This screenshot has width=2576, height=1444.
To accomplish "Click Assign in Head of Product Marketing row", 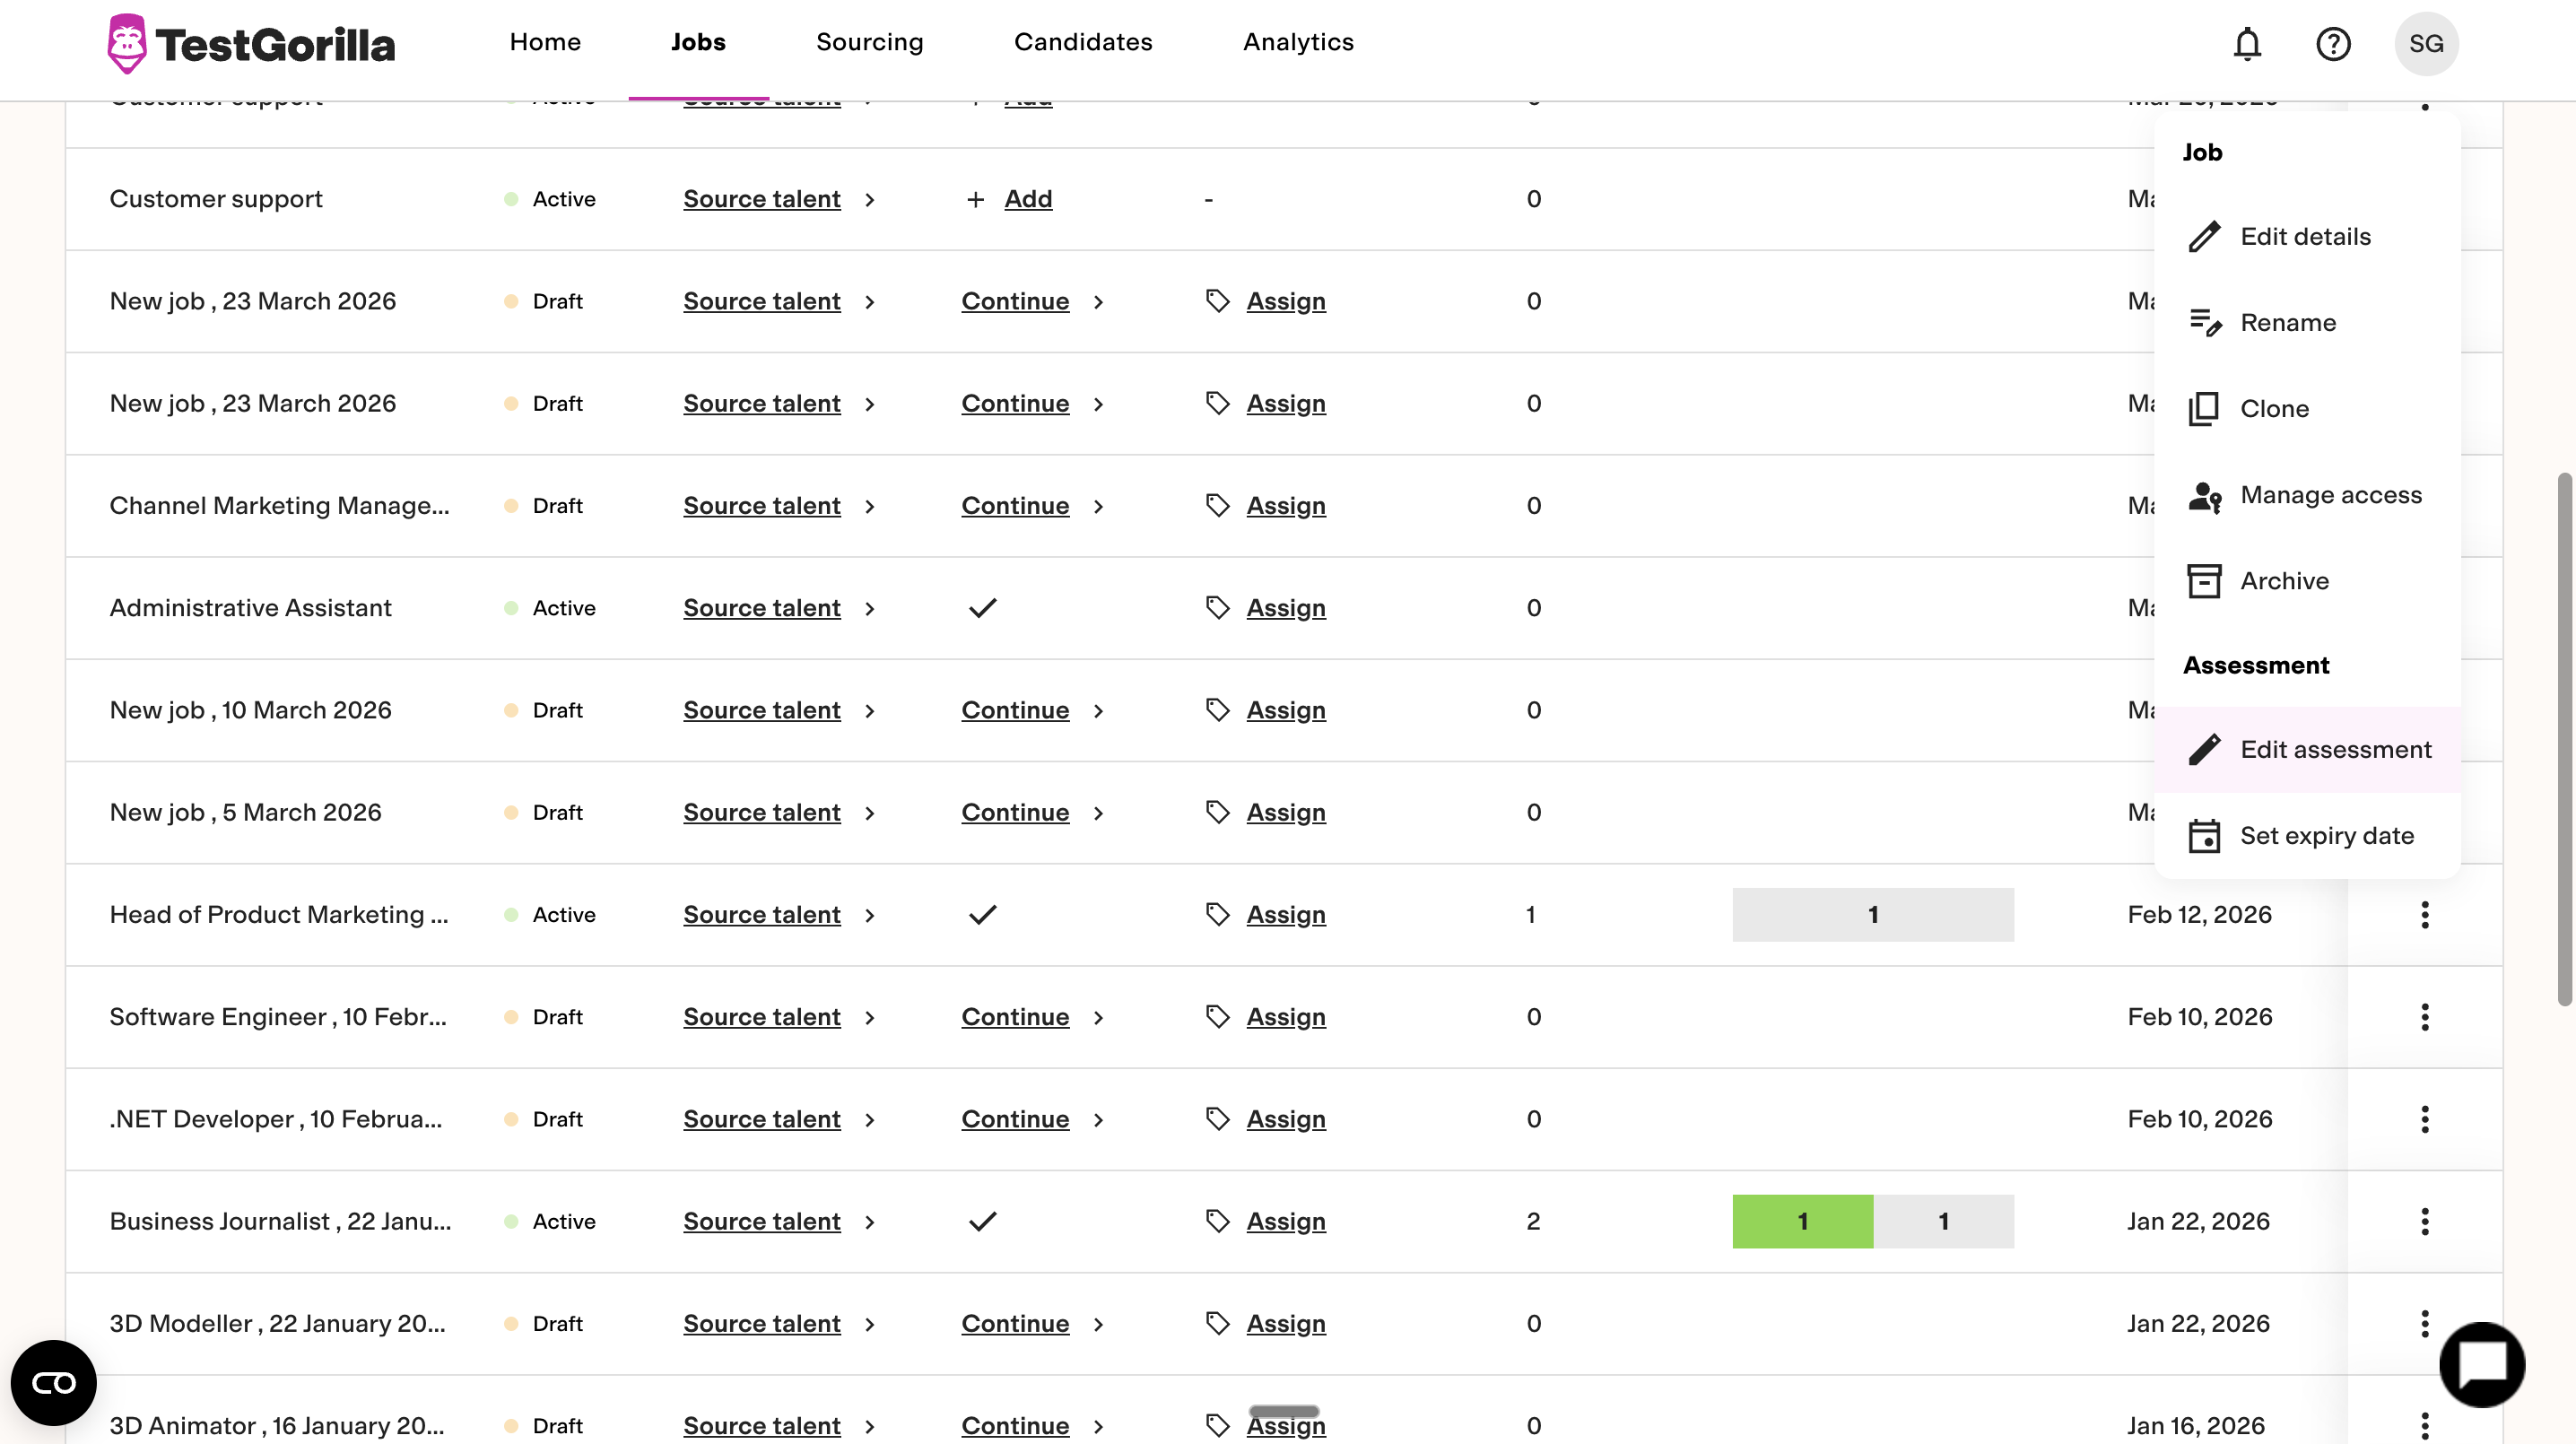I will (x=1285, y=914).
